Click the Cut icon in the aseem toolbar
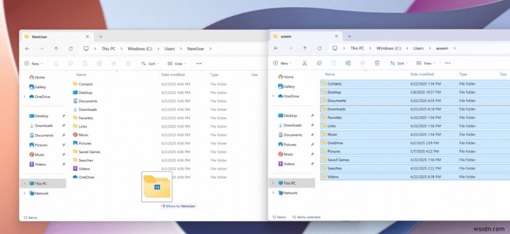The height and width of the screenshot is (234, 510). tap(305, 63)
